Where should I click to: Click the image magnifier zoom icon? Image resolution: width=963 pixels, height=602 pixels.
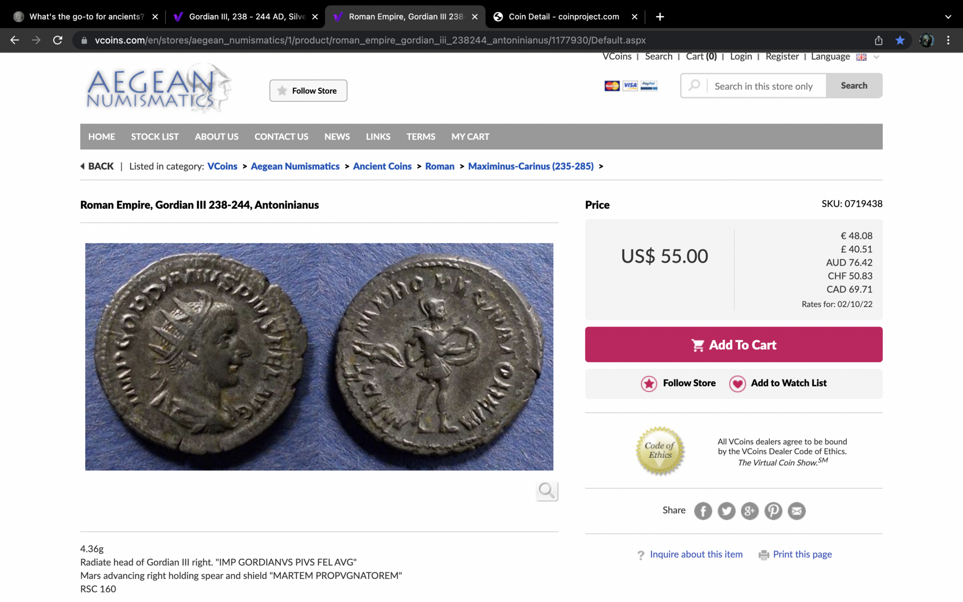click(547, 490)
